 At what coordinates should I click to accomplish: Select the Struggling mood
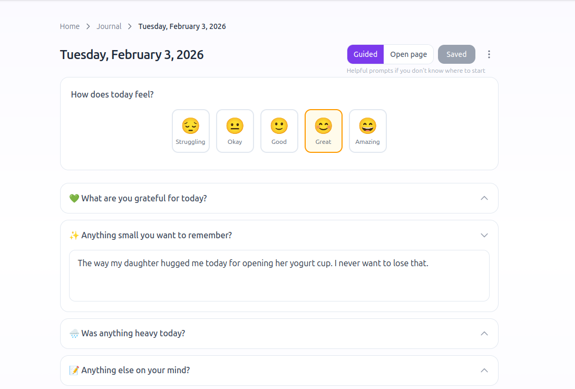(x=191, y=131)
